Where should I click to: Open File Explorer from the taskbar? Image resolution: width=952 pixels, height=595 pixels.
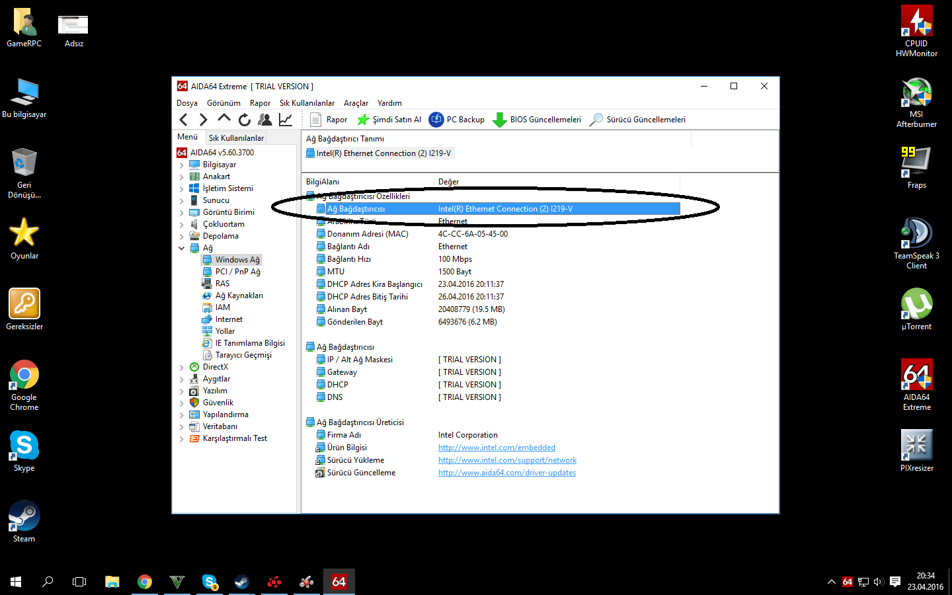(x=112, y=582)
